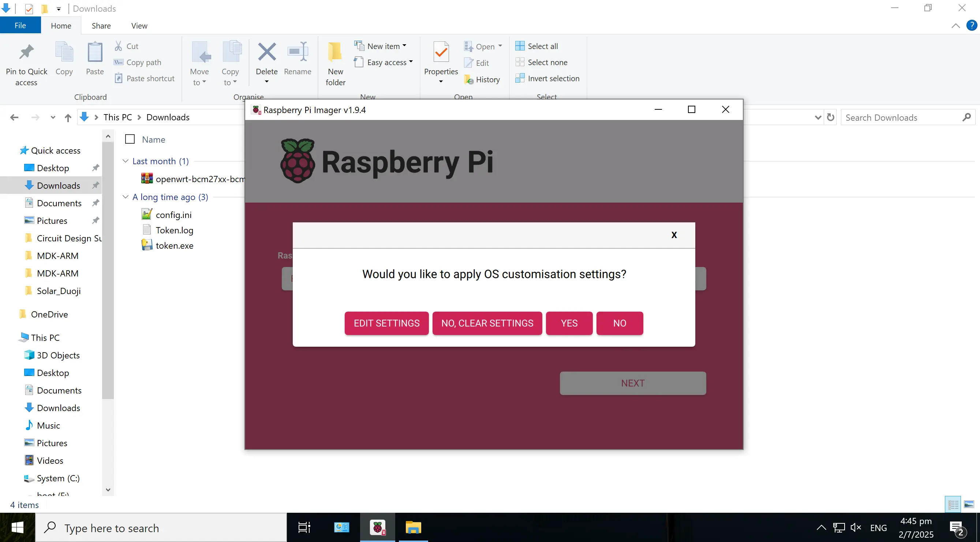Select System (C:) in navigation pane

(58, 478)
